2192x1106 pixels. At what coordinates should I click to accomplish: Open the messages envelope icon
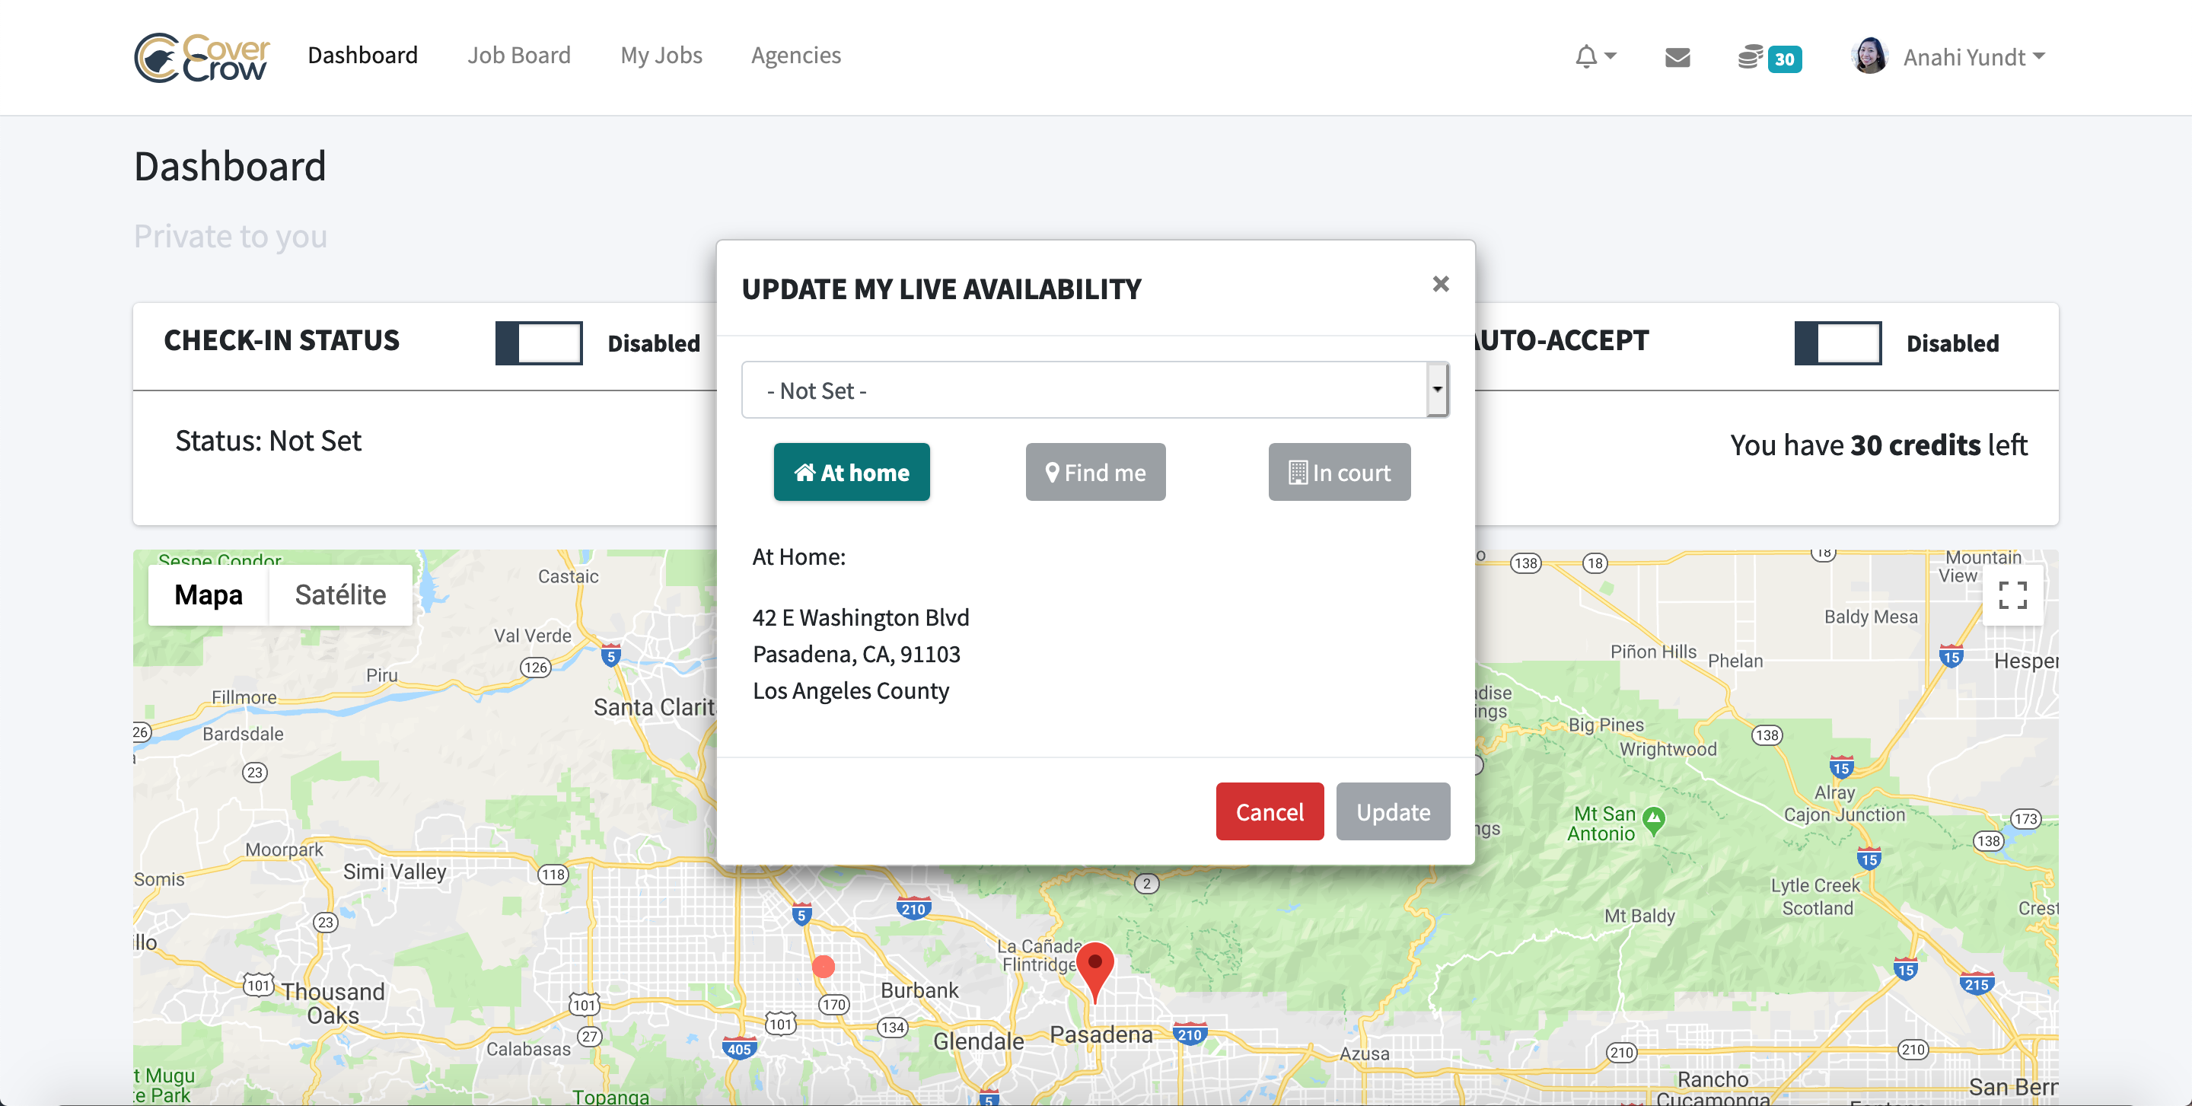[1677, 57]
